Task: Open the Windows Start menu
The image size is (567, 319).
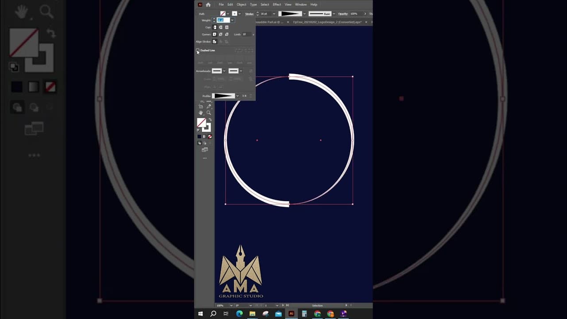Action: pyautogui.click(x=200, y=314)
